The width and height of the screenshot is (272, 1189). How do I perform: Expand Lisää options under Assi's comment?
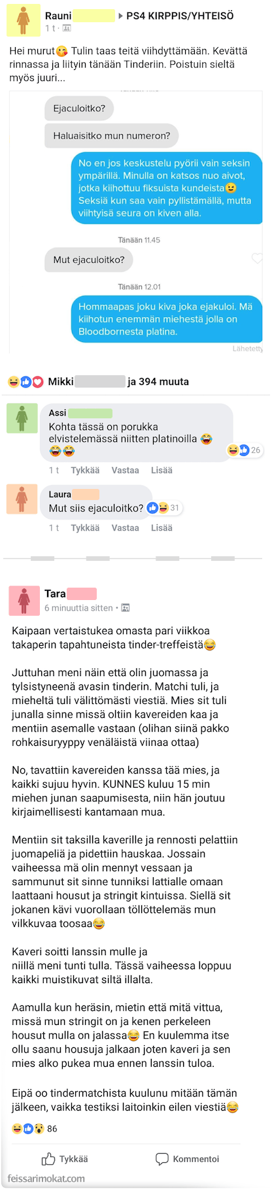[161, 470]
